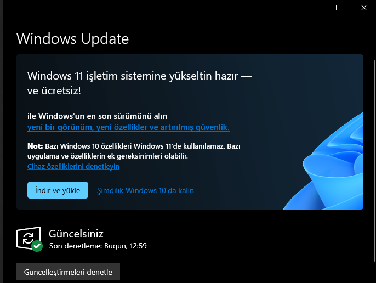Click ile Windows'un en son sürümünü alın text
376x283 pixels.
(x=97, y=116)
